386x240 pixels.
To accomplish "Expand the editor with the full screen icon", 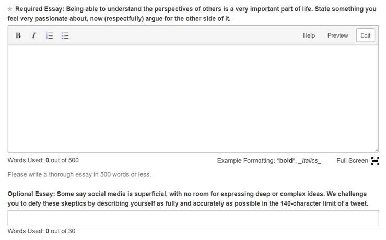I will pyautogui.click(x=375, y=161).
